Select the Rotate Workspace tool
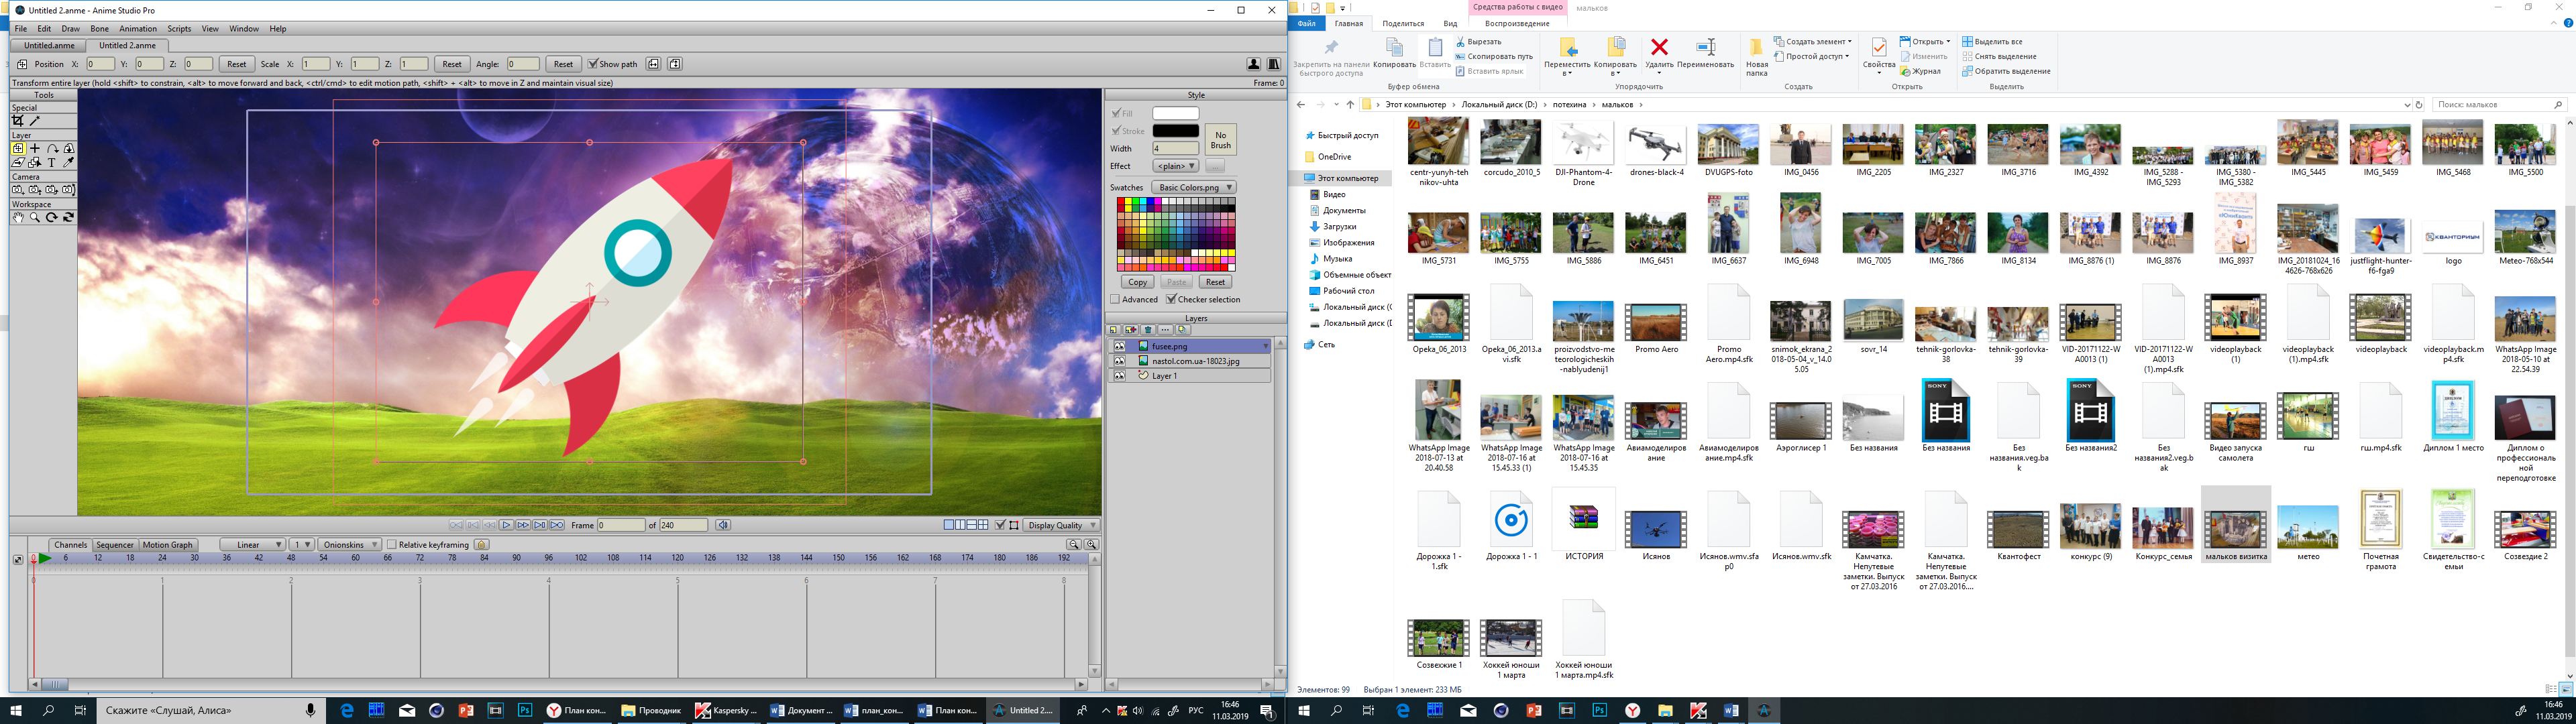 pos(52,218)
